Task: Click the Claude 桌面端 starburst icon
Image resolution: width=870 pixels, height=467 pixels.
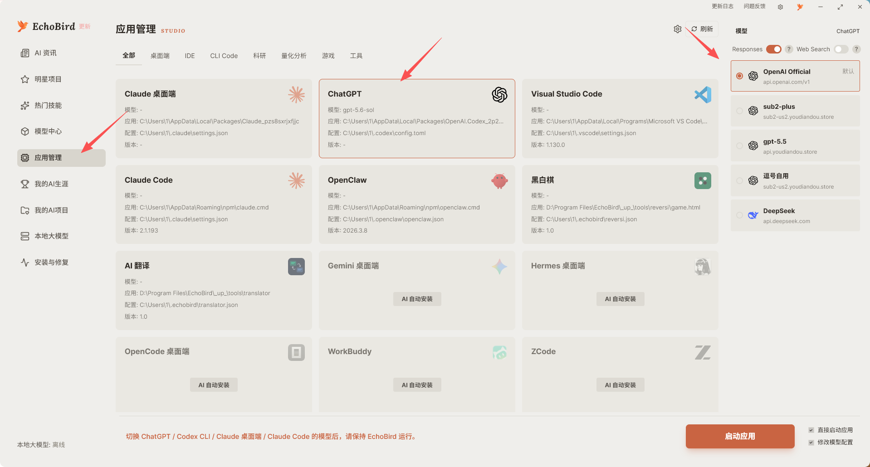Action: pos(297,95)
